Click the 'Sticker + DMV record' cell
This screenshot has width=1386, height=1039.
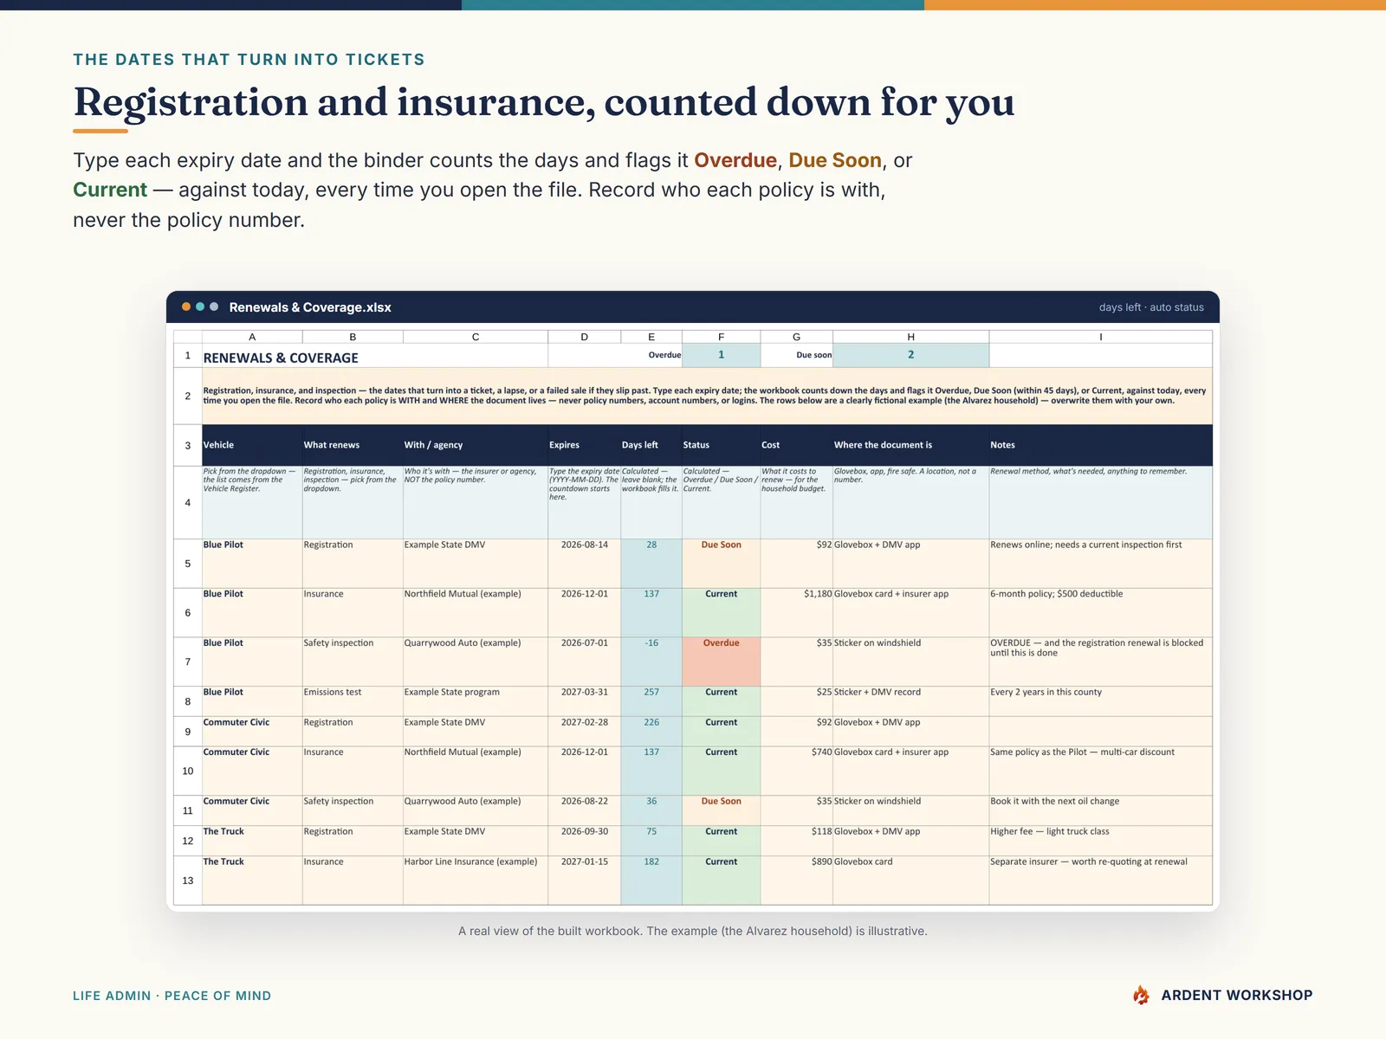pos(910,701)
